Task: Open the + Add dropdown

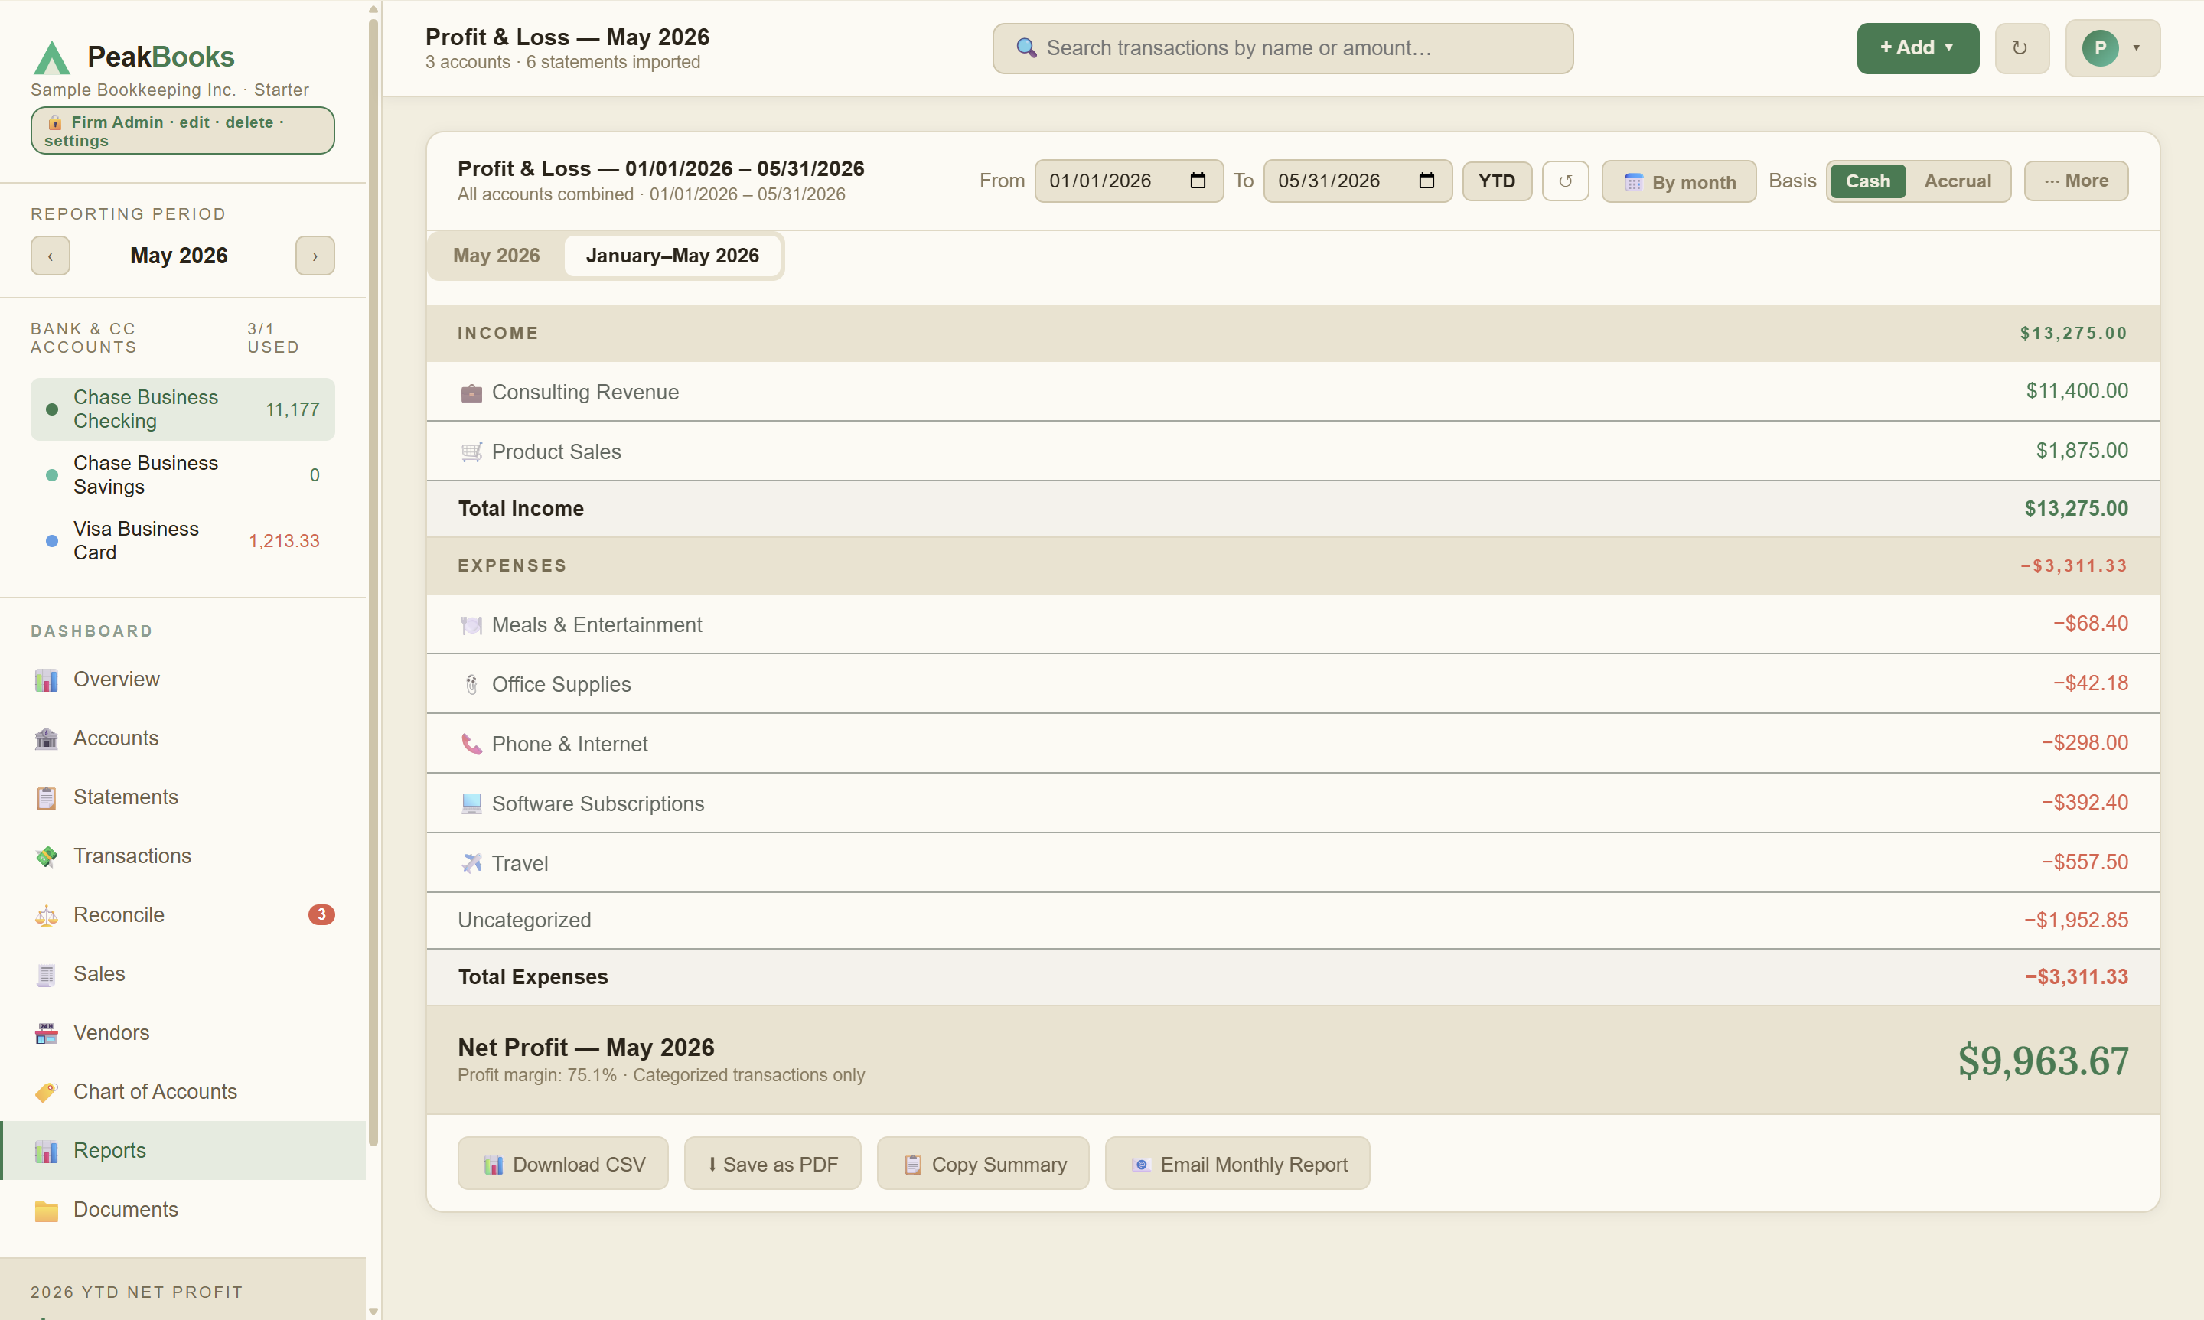Action: (x=1918, y=48)
